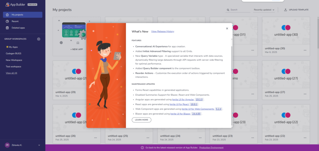The height and width of the screenshot is (151, 319).
Task: Open more options for untitled-app (30)
Action: click(x=305, y=50)
